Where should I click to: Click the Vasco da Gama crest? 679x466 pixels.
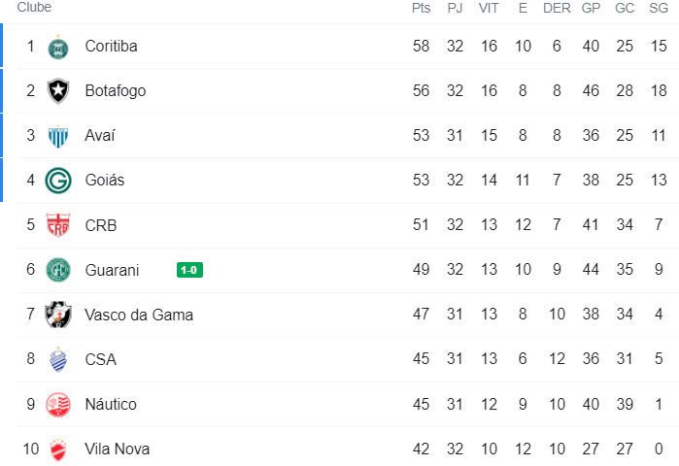(x=58, y=315)
